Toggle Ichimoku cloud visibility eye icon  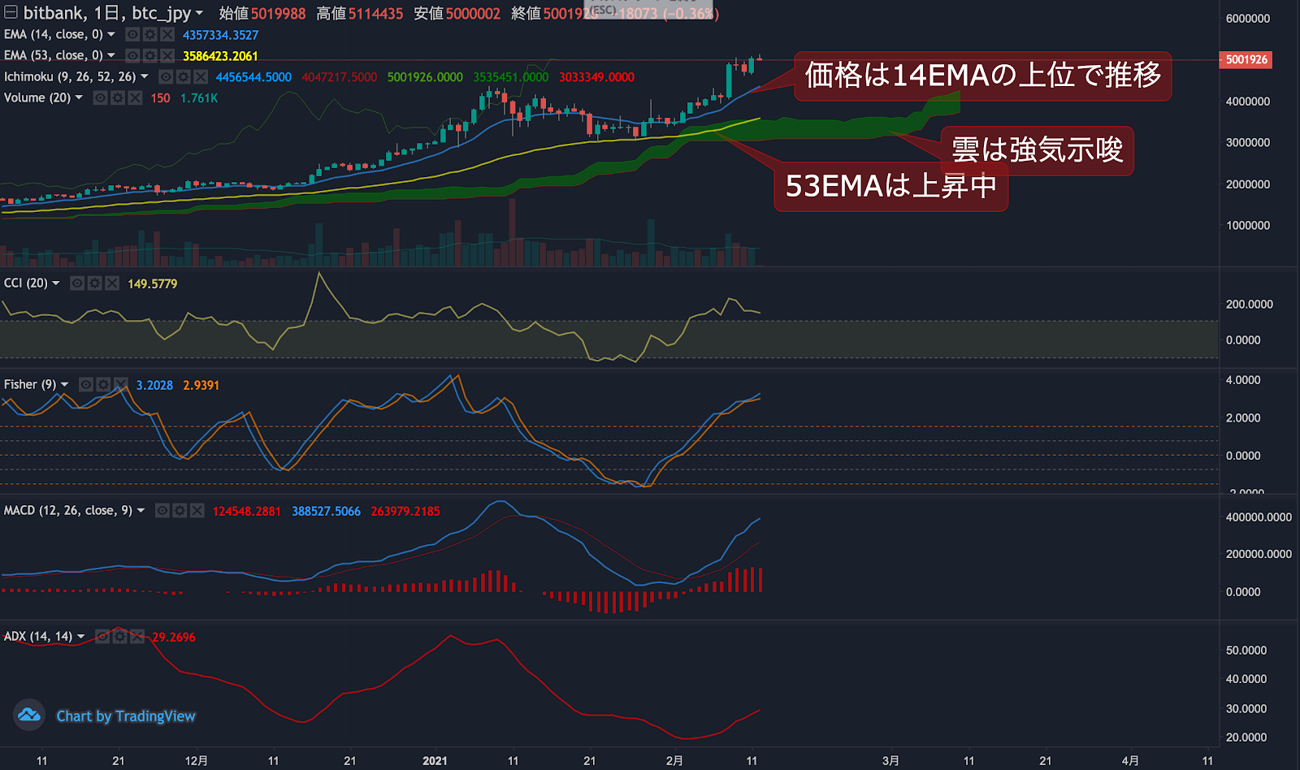(166, 76)
